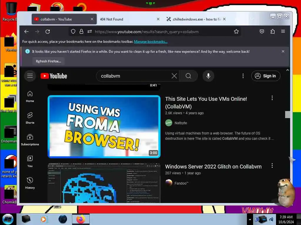Viewport: 301px width, 225px height.
Task: Click the volume icon in system tray
Action: coord(271,219)
